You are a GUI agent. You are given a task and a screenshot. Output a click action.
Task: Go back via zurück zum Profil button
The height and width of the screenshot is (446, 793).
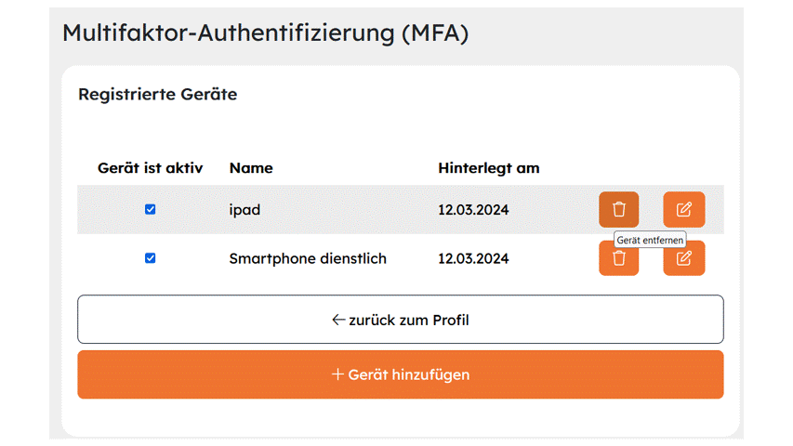401,320
